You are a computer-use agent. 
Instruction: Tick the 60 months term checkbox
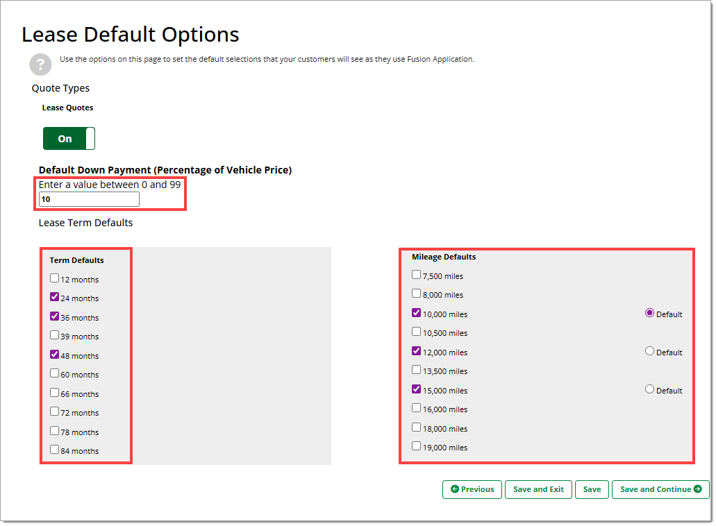tap(55, 374)
